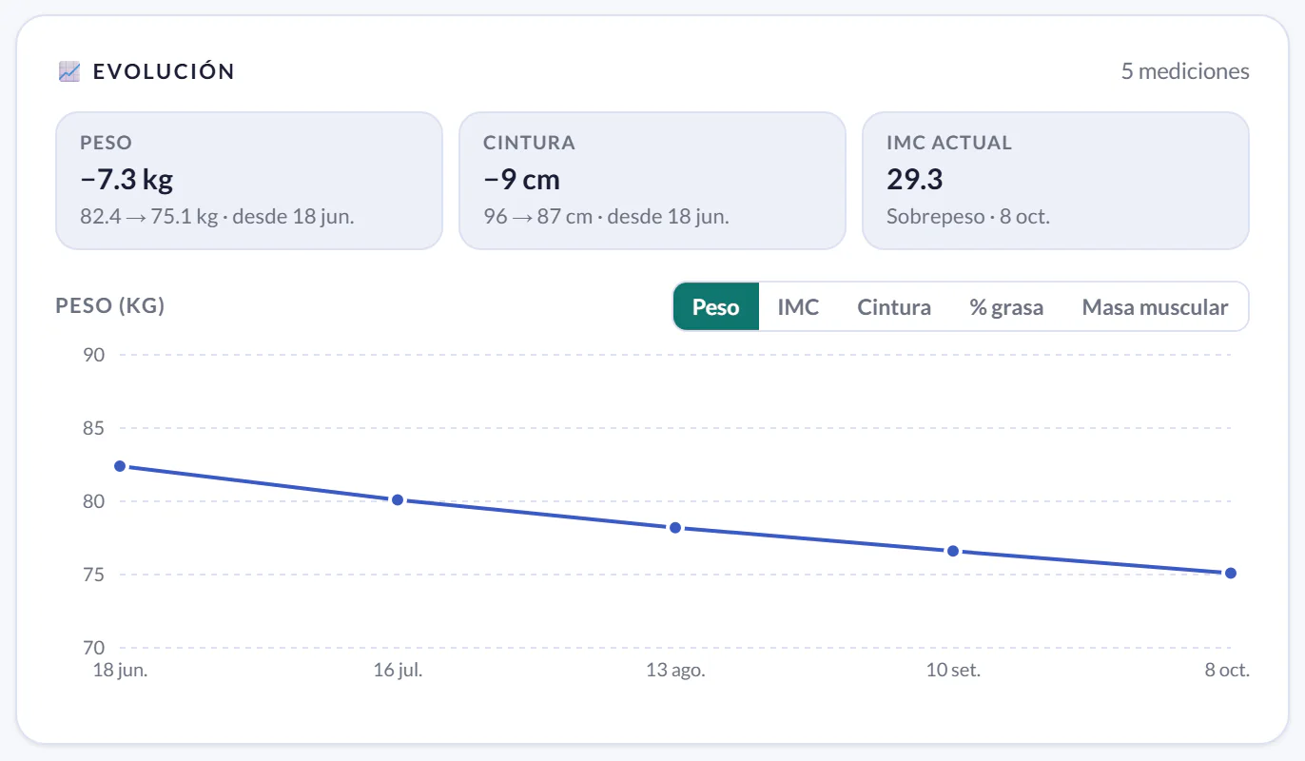Click '96 → 87 cm · desde 18 jun.'

point(606,216)
